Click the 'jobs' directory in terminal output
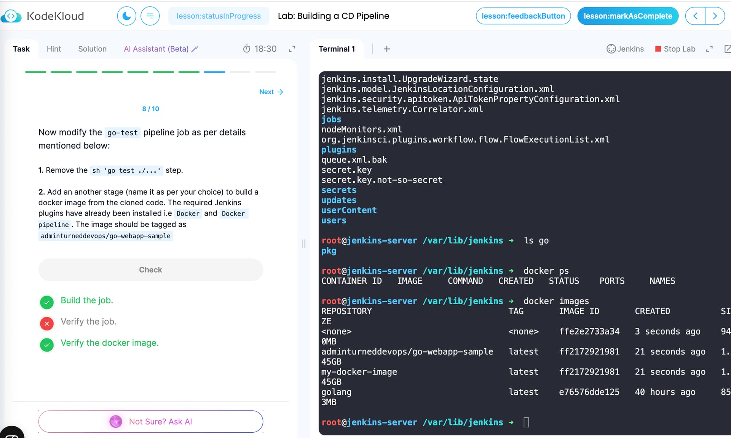This screenshot has height=438, width=731. (331, 119)
